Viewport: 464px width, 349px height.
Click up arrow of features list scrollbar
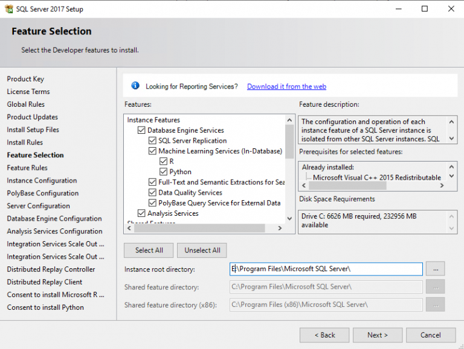[x=289, y=120]
